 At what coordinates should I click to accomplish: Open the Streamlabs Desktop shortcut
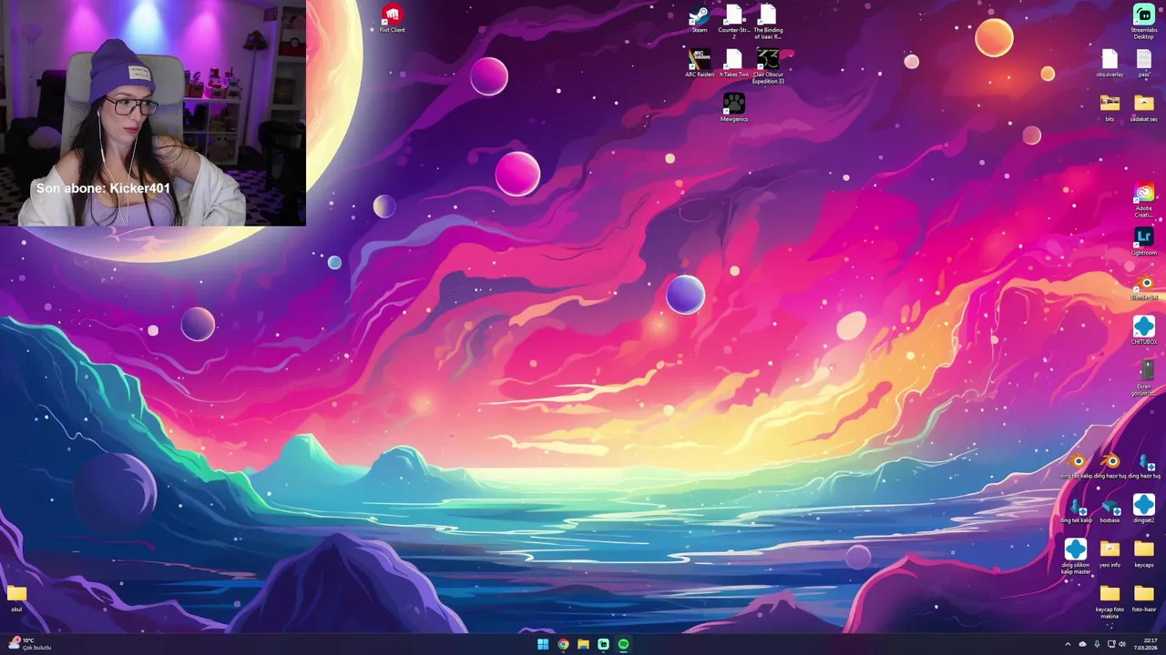1143,21
